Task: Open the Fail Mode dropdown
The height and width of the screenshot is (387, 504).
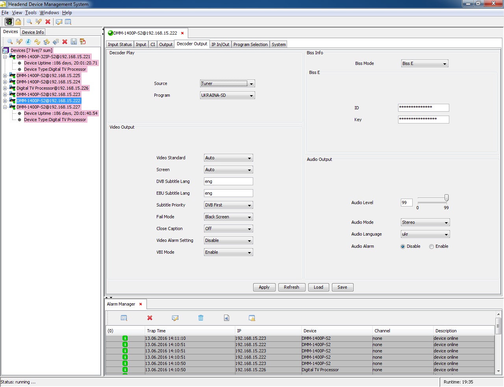Action: tap(228, 217)
